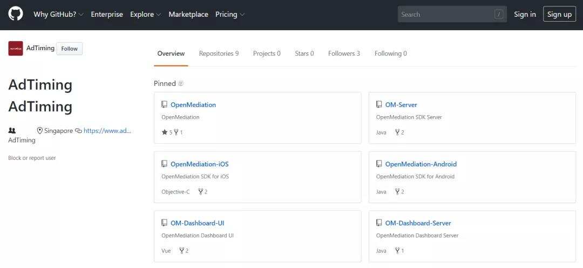The image size is (583, 268).
Task: Focus the Search input field
Action: coord(445,15)
